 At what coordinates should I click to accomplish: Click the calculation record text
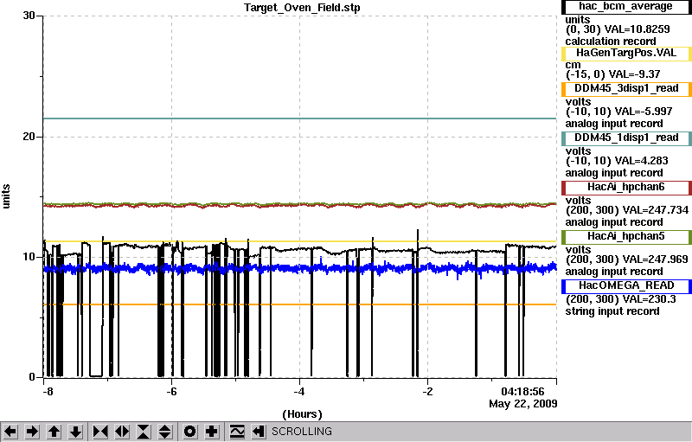(x=611, y=42)
